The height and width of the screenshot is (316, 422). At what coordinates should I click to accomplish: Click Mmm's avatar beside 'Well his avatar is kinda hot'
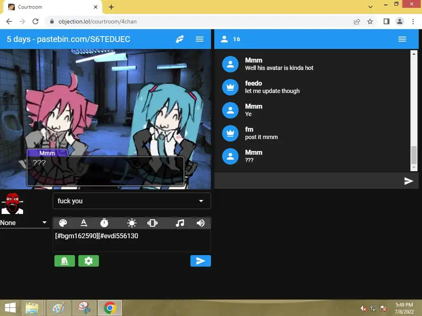(230, 64)
